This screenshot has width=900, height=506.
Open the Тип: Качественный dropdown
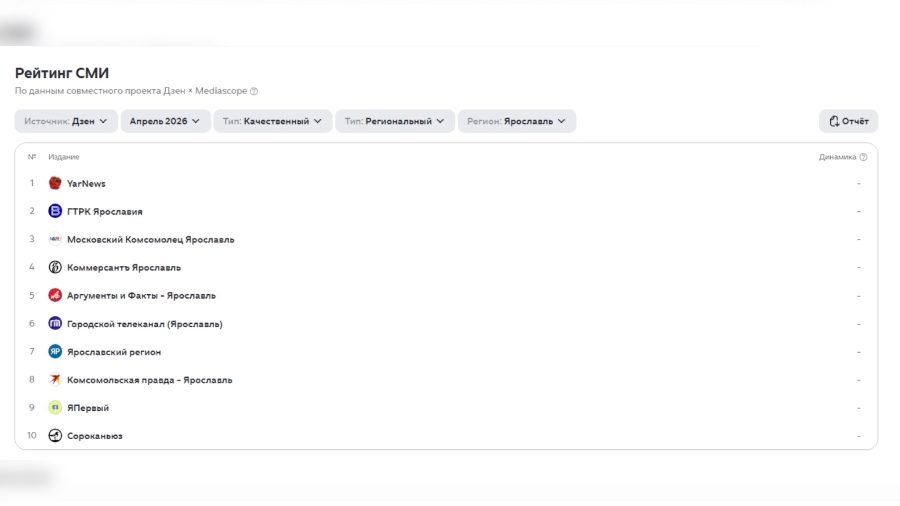click(273, 121)
